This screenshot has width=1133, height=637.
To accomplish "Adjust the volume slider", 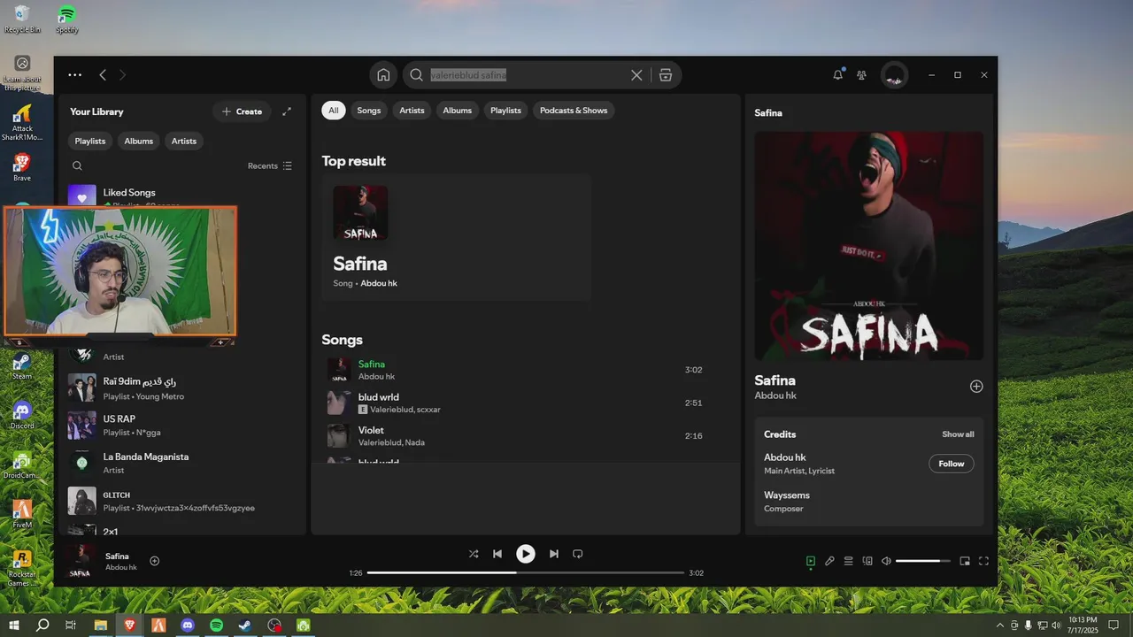I will 923,561.
